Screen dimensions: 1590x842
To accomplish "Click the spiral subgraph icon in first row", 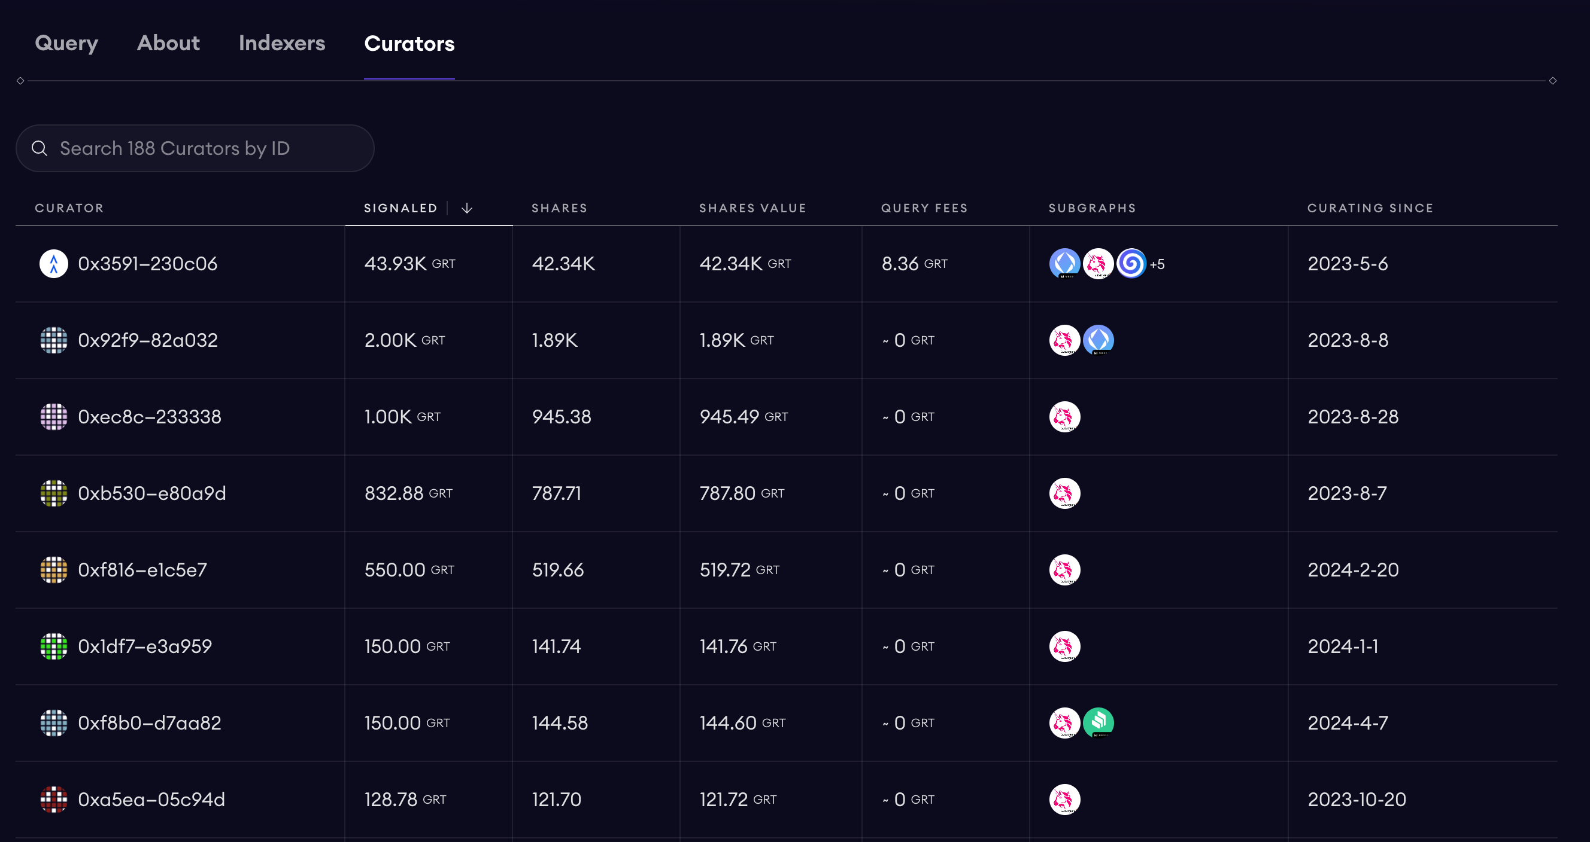I will click(1131, 264).
